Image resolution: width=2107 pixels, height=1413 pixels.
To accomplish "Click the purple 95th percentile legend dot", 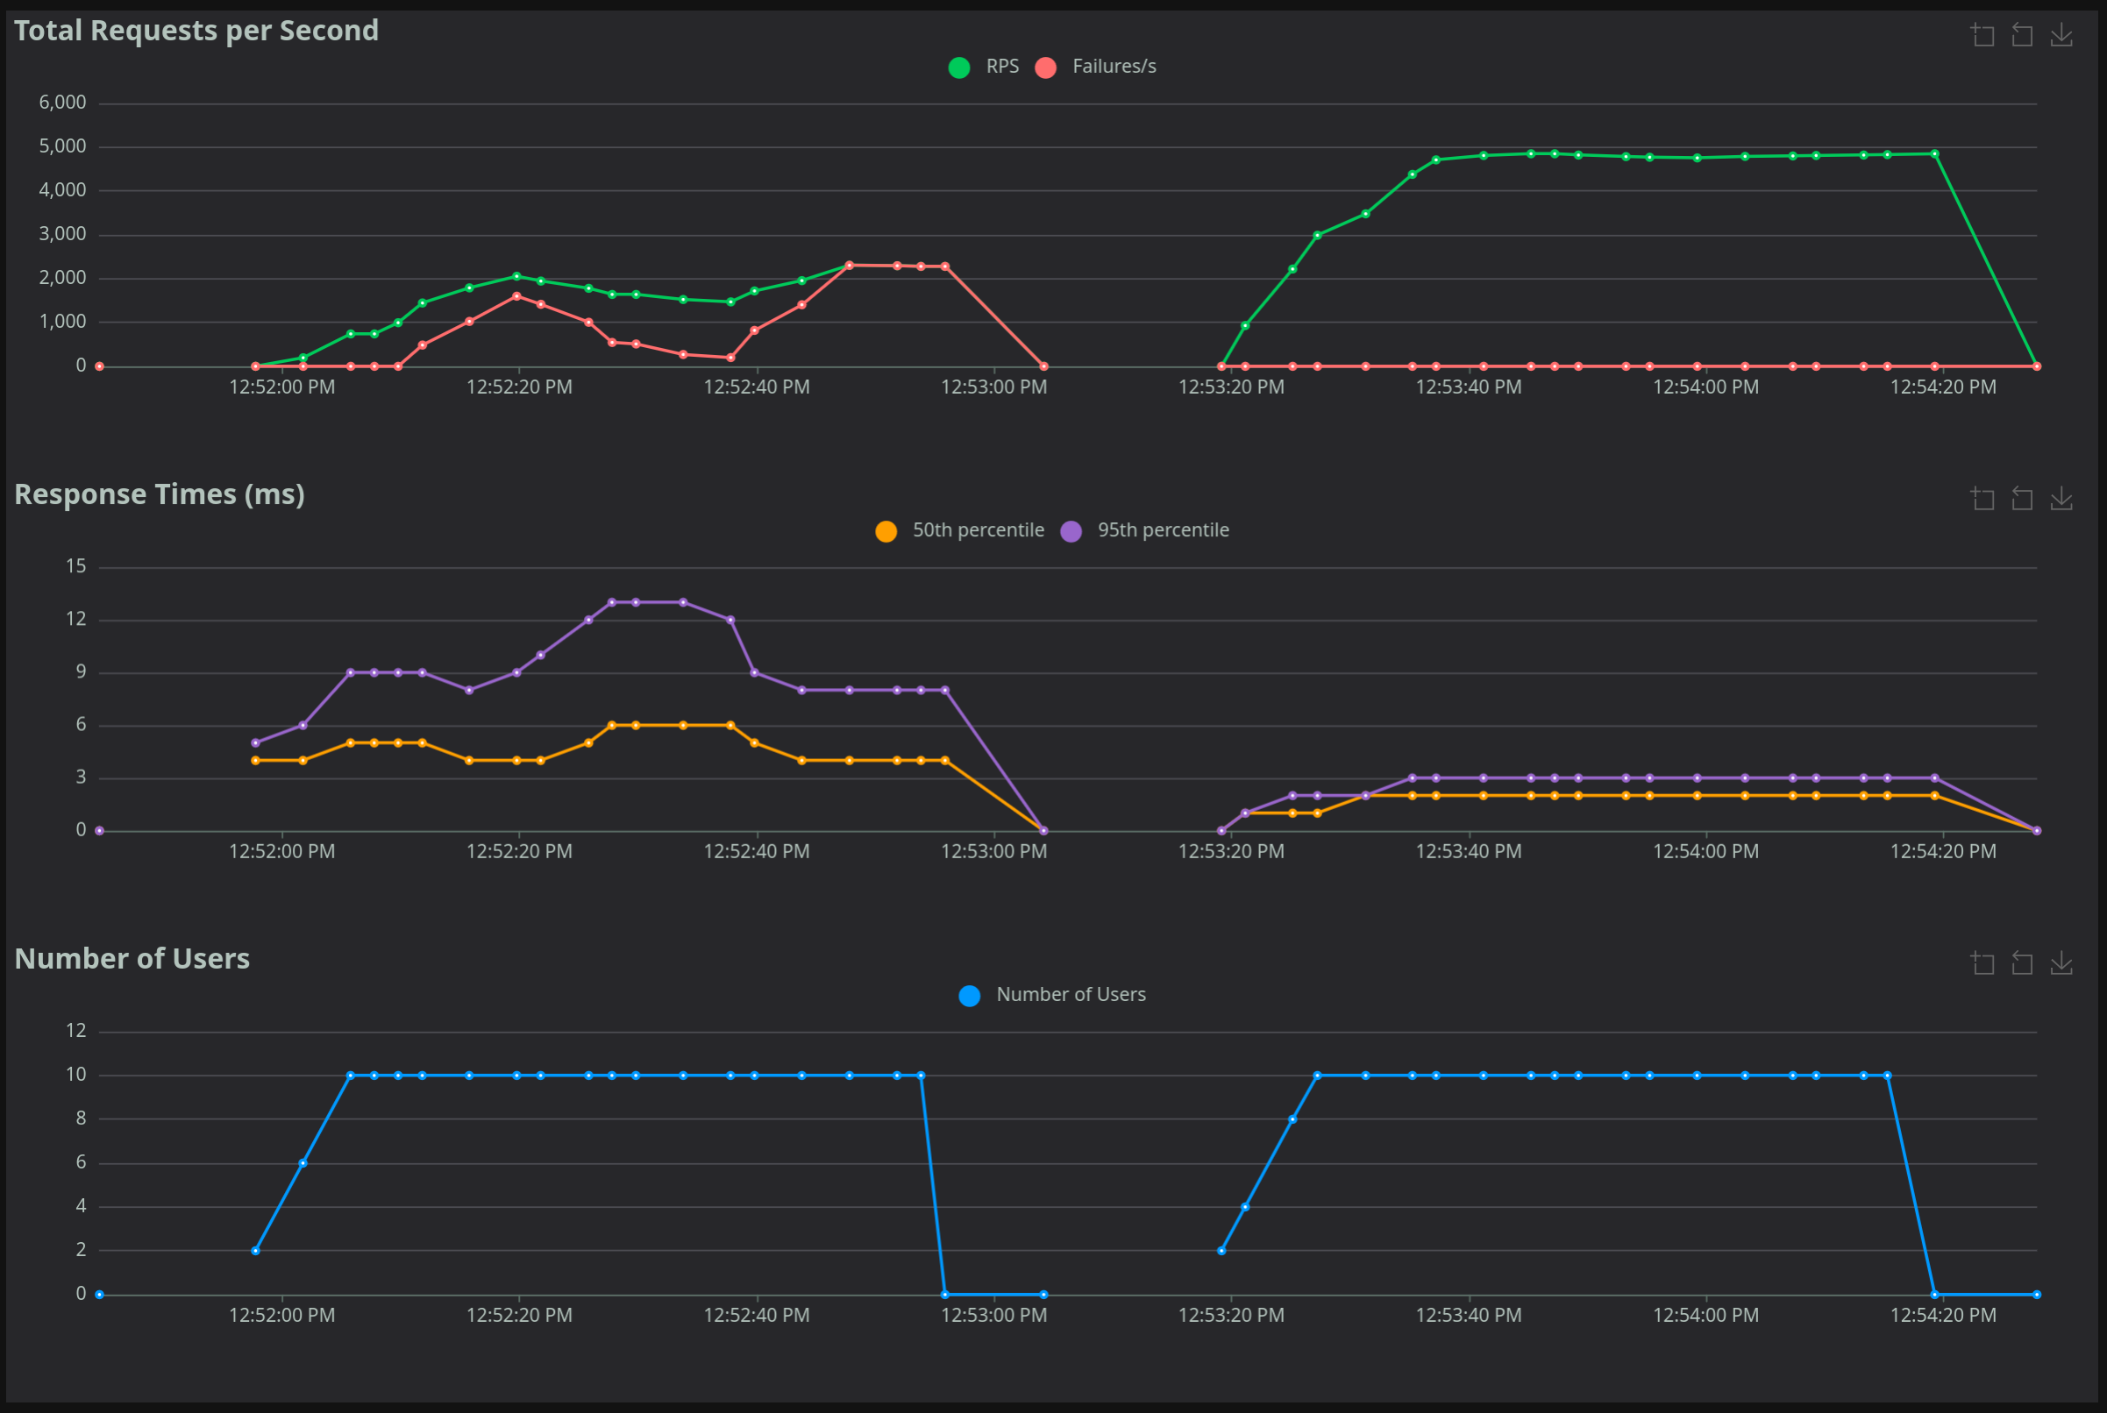I will (x=1071, y=532).
